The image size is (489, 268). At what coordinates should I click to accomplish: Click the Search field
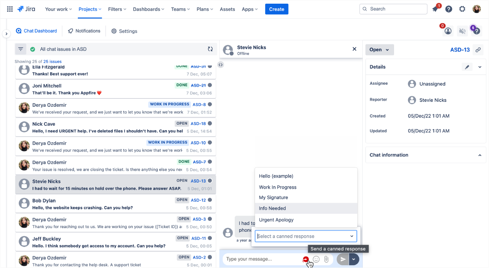tap(392, 9)
